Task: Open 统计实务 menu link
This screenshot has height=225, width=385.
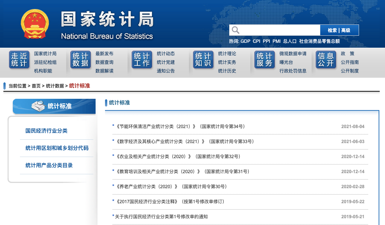Action: point(227,62)
